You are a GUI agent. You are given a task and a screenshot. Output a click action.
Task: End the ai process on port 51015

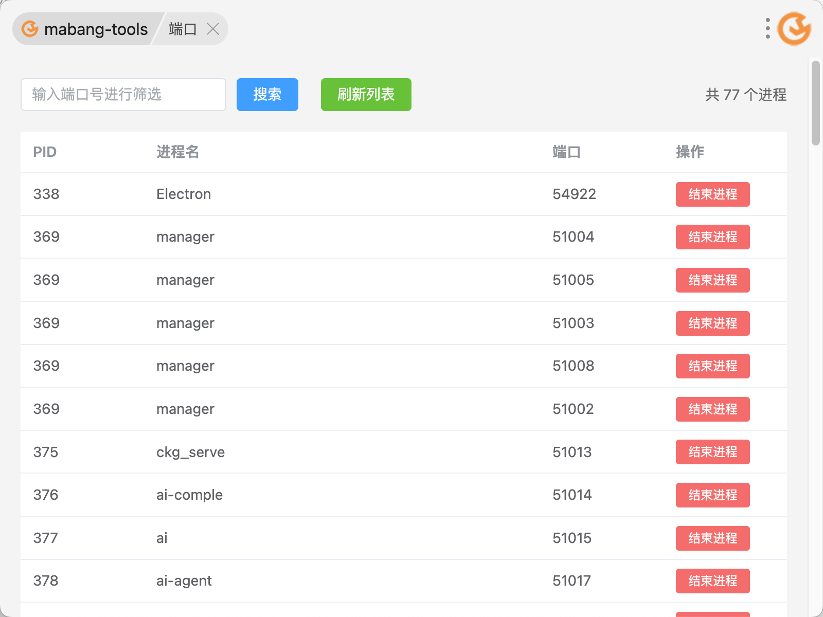[712, 538]
